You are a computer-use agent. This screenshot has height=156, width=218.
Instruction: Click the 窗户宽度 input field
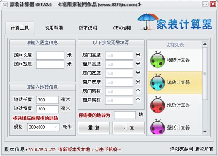click(119, 83)
